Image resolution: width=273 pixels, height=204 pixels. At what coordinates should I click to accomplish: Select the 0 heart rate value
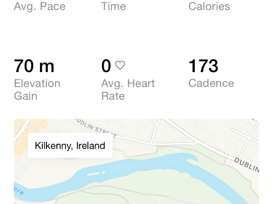(x=106, y=66)
